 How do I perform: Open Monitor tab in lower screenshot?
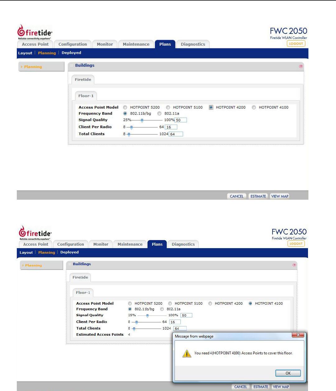click(101, 244)
